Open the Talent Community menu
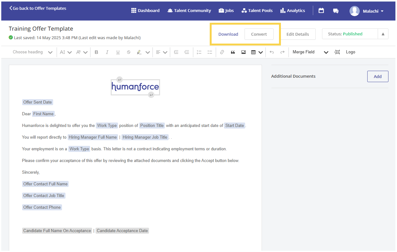The image size is (397, 252). pyautogui.click(x=189, y=10)
